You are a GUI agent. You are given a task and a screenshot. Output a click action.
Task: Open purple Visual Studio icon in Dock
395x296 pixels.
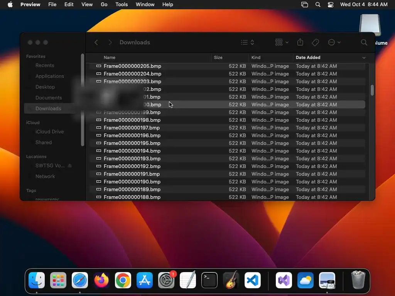(x=284, y=280)
